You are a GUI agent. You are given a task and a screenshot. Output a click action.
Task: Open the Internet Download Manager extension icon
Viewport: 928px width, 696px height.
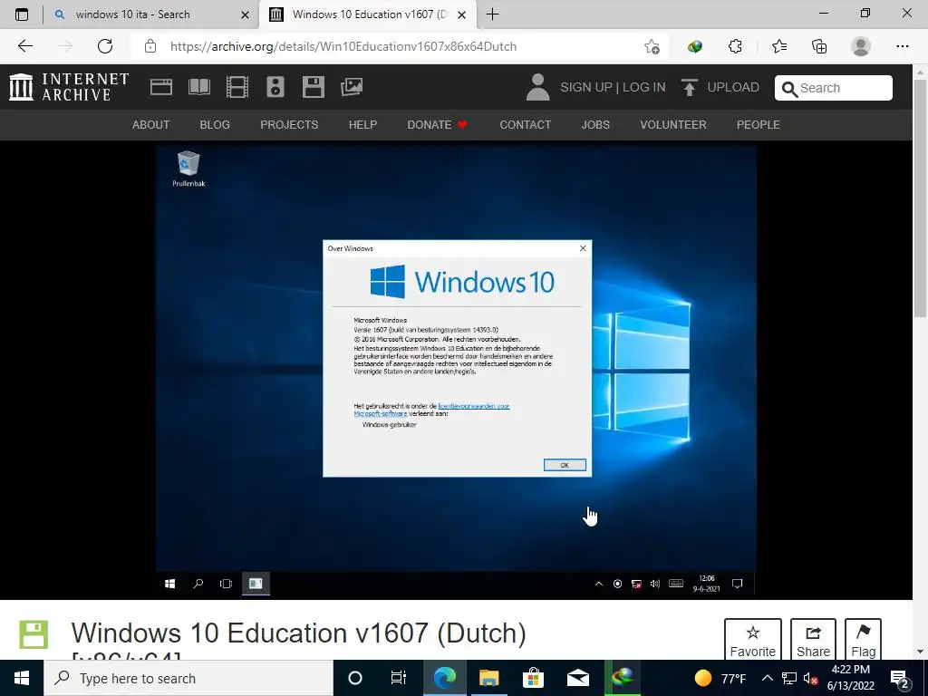click(x=695, y=46)
